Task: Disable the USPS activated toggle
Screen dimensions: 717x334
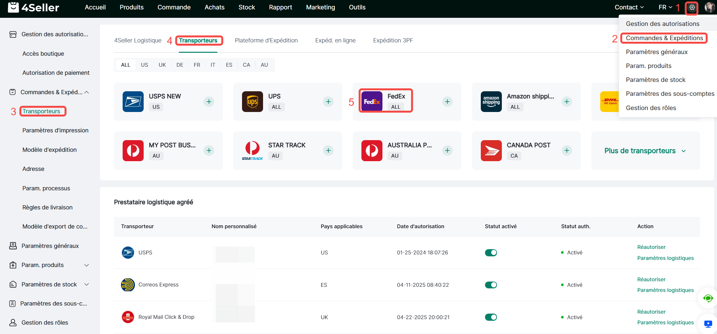Action: pyautogui.click(x=491, y=253)
